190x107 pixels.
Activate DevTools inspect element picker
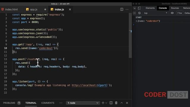(134, 8)
